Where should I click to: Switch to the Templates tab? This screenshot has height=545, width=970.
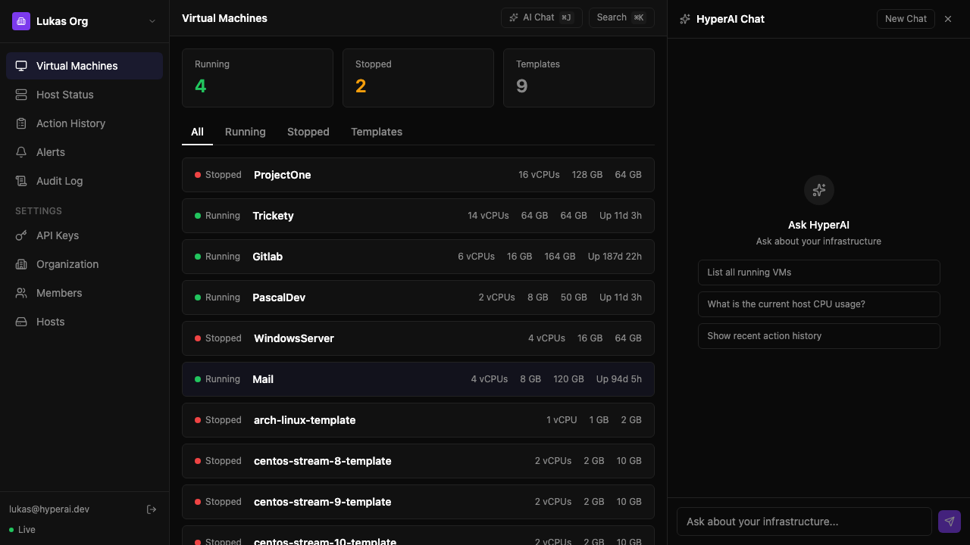tap(376, 132)
